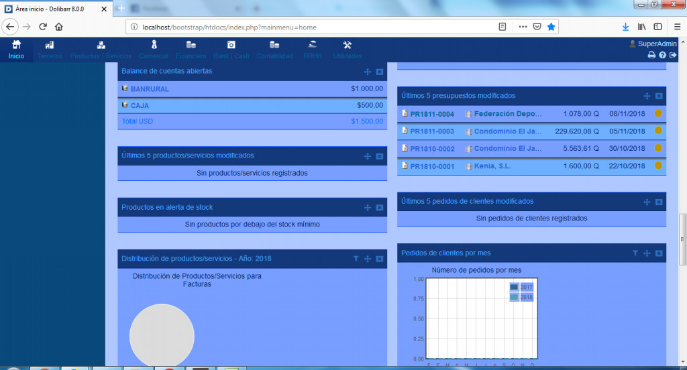
Task: Open the Comercial menu
Action: pyautogui.click(x=154, y=50)
